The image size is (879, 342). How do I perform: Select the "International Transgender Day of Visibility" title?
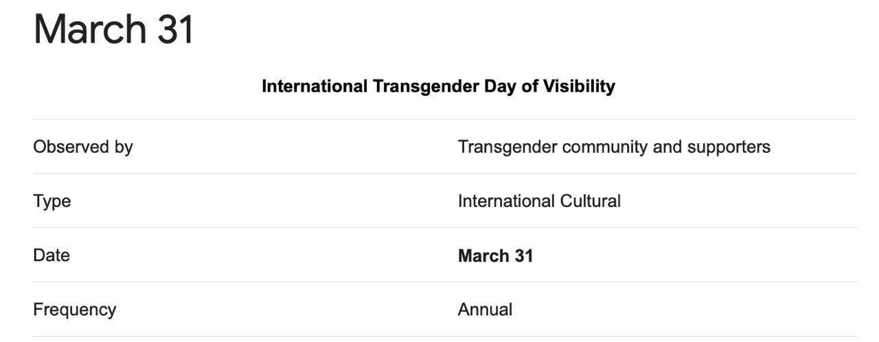coord(438,86)
